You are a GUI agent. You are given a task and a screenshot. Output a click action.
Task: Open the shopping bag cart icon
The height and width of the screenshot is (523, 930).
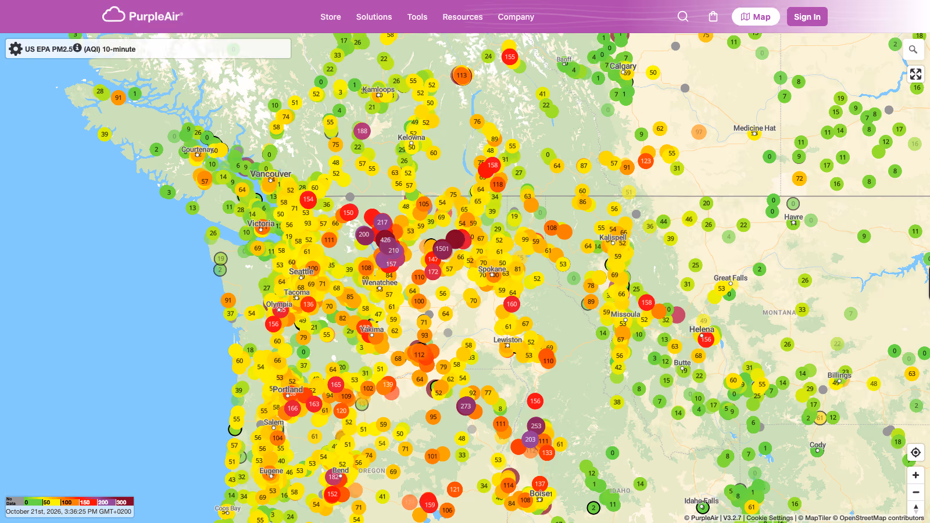[x=713, y=16]
